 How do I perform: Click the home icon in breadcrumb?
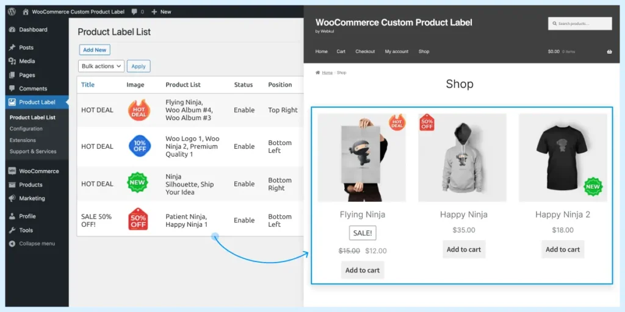click(318, 73)
